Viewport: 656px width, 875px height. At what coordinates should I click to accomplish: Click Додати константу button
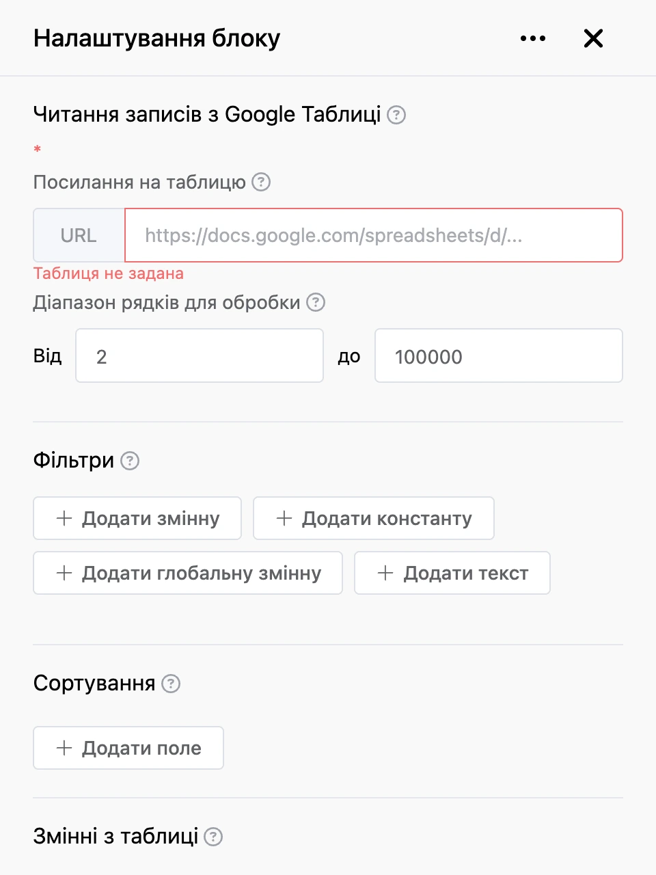tap(374, 518)
